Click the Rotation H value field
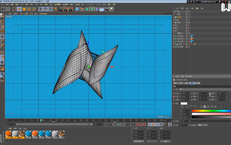The image size is (231, 145). (x=222, y=93)
